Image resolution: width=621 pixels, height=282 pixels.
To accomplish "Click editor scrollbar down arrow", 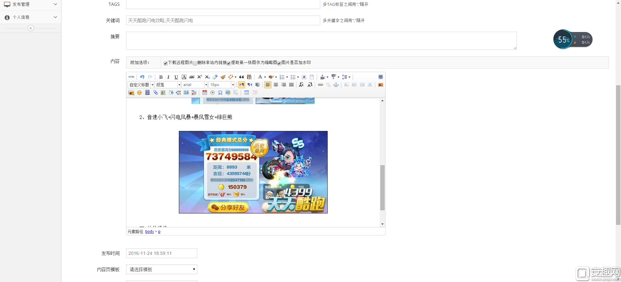I will [x=382, y=224].
